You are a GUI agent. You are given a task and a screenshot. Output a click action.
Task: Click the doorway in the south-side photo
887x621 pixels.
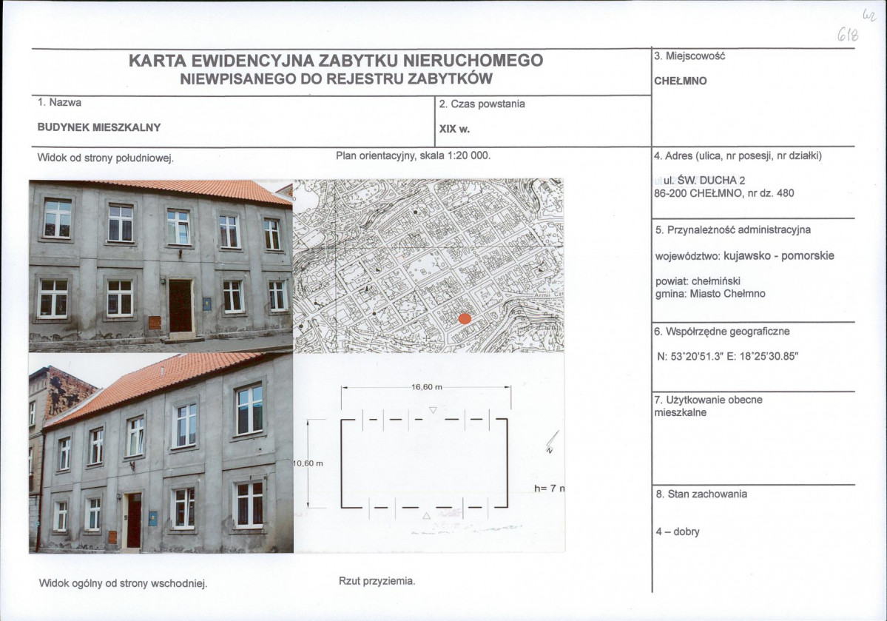coord(181,306)
